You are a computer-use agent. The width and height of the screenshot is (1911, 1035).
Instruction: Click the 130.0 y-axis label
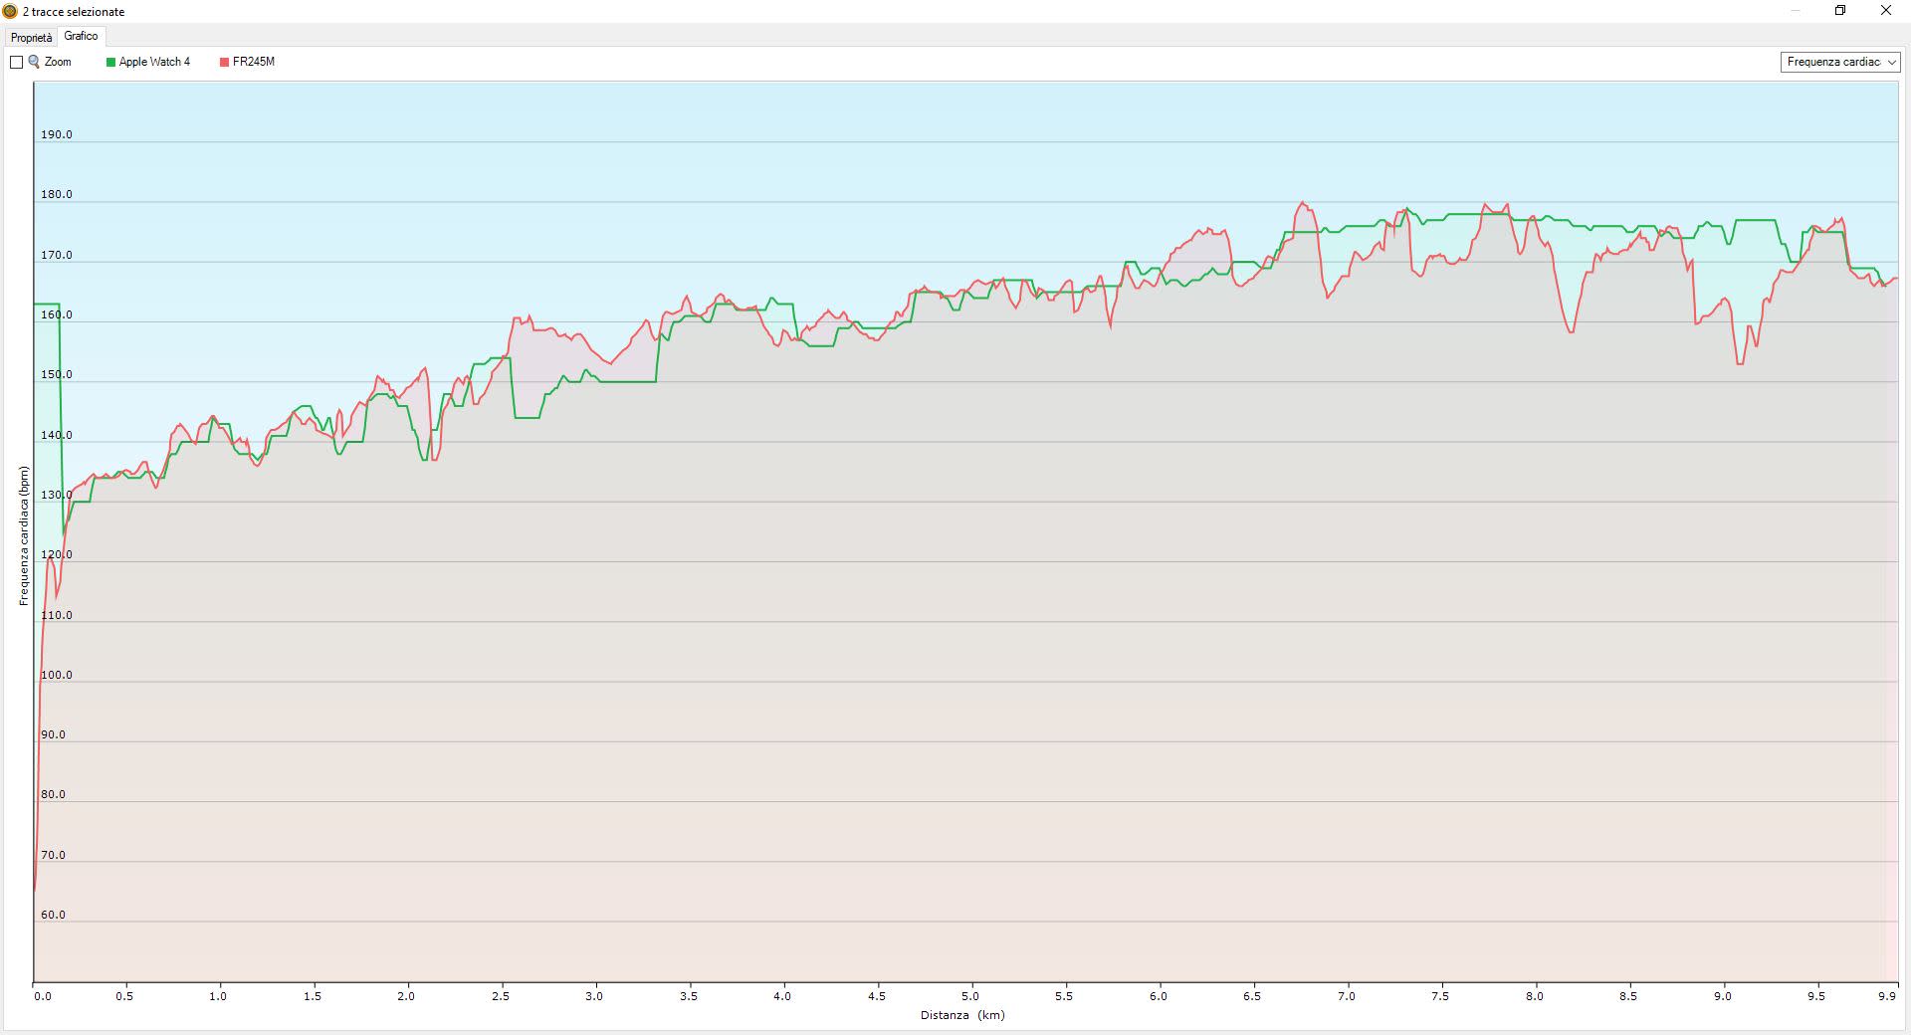(x=56, y=495)
